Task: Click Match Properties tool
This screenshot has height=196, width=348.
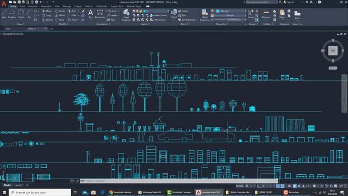Action: point(204,15)
